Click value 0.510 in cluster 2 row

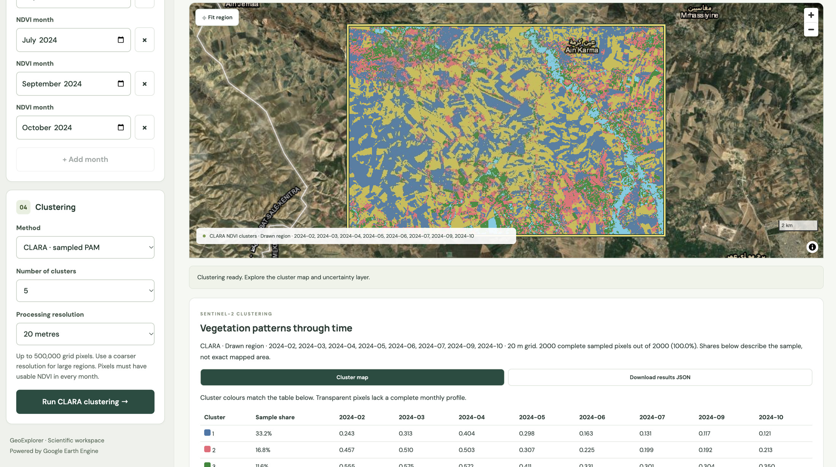pos(406,450)
